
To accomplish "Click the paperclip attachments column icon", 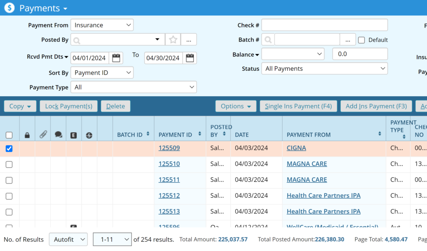I will (x=43, y=134).
